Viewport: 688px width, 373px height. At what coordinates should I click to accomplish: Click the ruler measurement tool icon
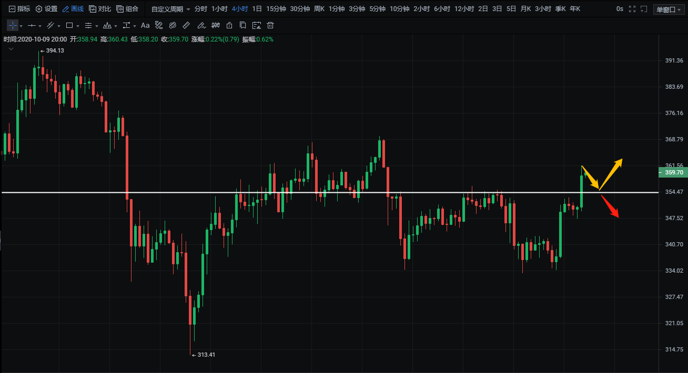click(x=186, y=25)
